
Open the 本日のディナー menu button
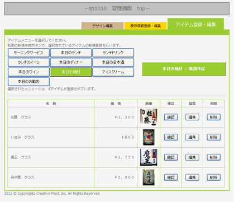click(71, 62)
